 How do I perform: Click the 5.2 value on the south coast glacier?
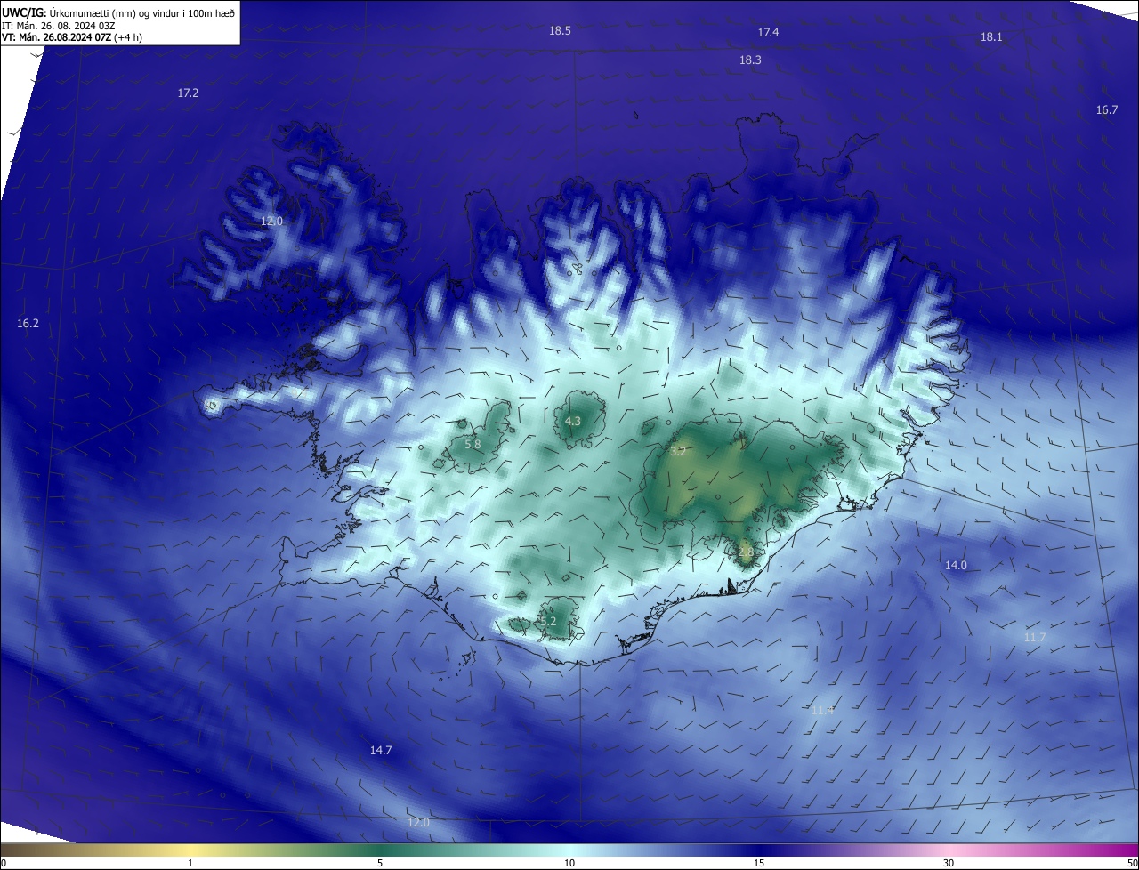tap(548, 622)
